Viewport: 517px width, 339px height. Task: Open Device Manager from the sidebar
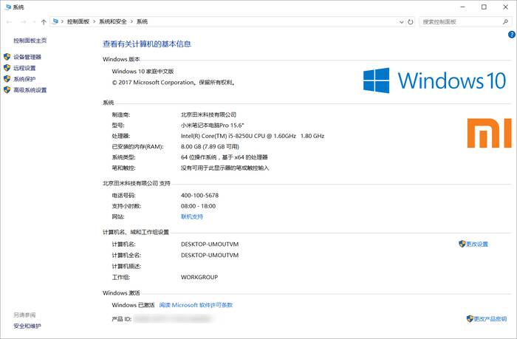[x=27, y=57]
